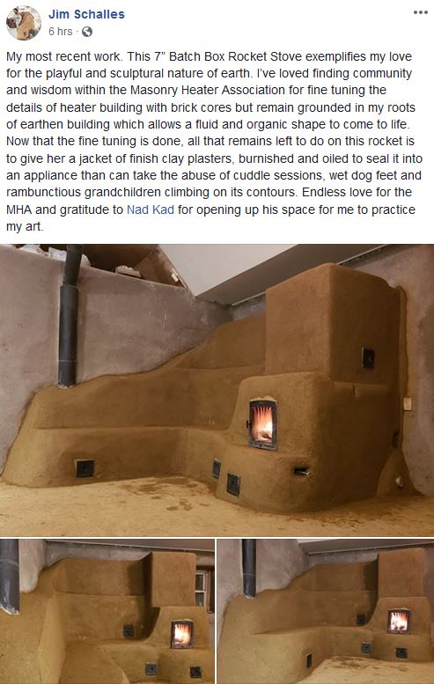Click the small window visible in bottom-left photo
Image resolution: width=434 pixels, height=684 pixels.
(x=201, y=587)
